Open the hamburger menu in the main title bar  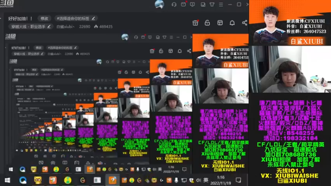point(221,5)
